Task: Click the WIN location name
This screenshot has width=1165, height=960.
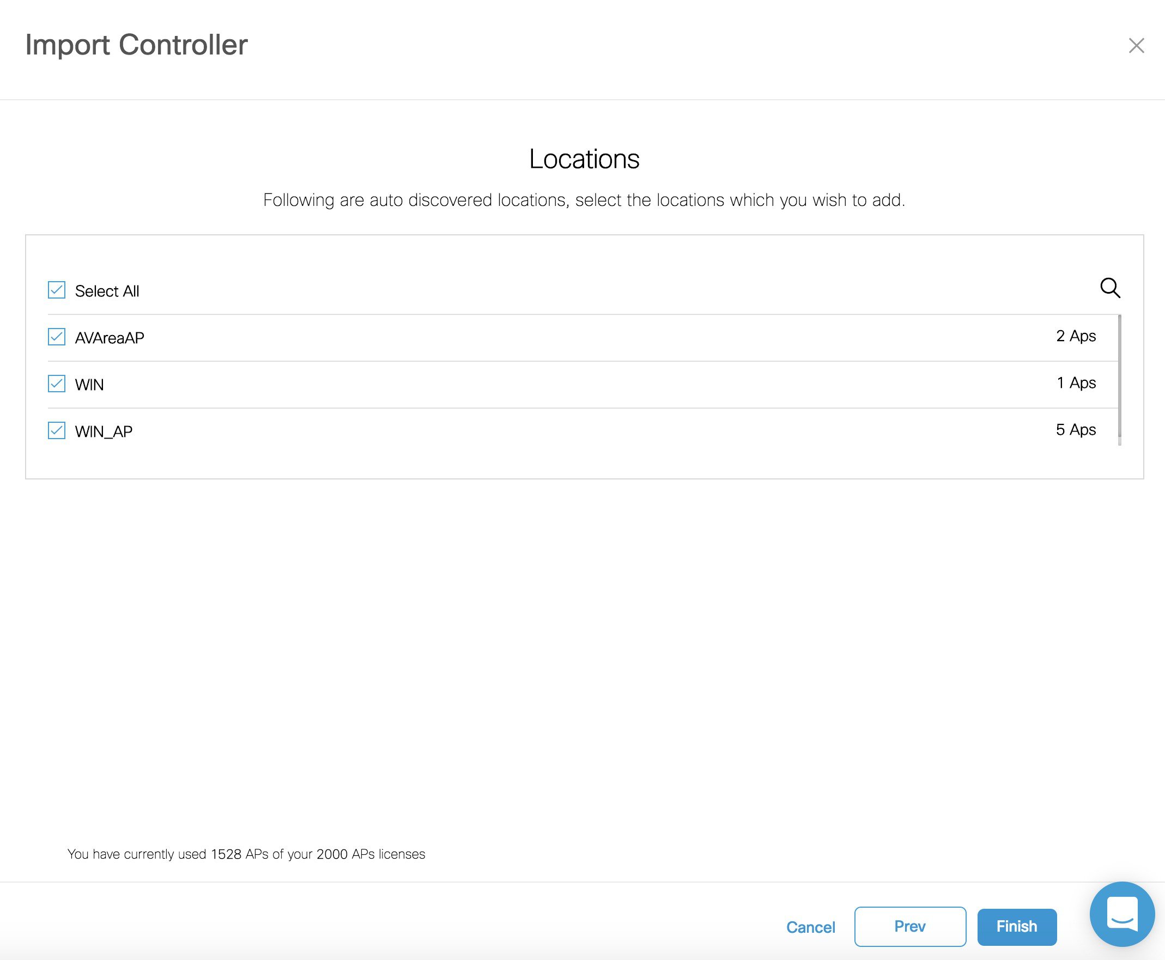Action: pos(89,385)
